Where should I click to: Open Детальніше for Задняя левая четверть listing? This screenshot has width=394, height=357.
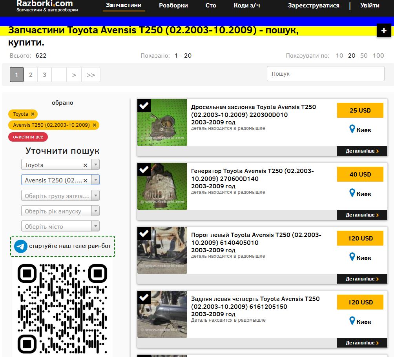click(362, 343)
